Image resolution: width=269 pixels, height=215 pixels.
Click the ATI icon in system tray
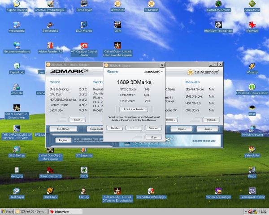pos(250,211)
